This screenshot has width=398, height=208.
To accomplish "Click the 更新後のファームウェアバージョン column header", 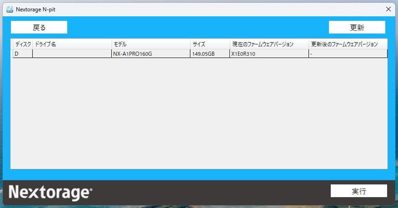I will pyautogui.click(x=348, y=44).
